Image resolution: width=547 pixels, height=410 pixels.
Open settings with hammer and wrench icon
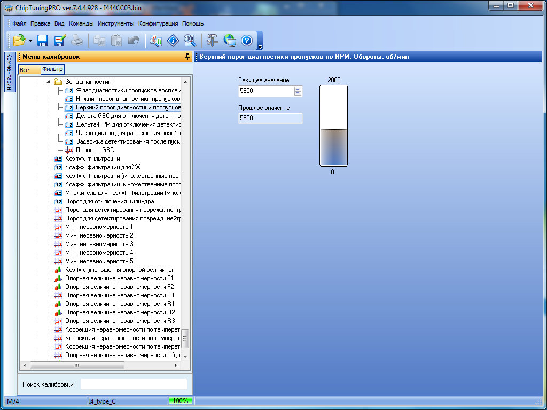[x=212, y=40]
